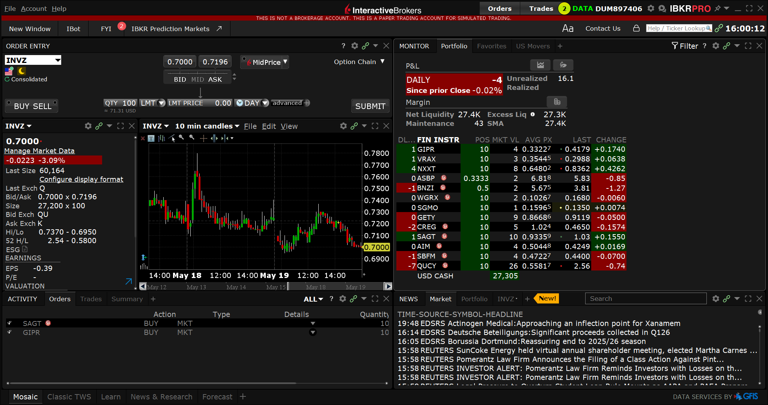The width and height of the screenshot is (768, 405).
Task: Open the ESG document icon
Action: point(25,249)
